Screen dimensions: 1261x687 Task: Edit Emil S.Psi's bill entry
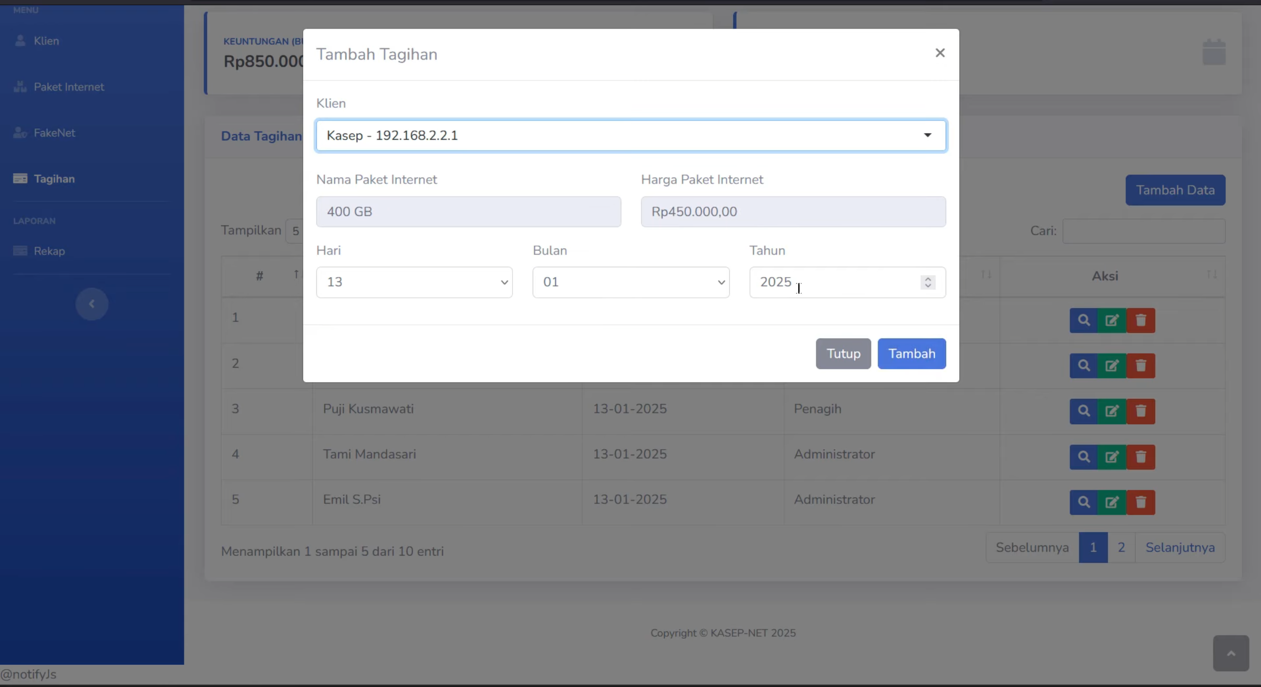click(1112, 502)
